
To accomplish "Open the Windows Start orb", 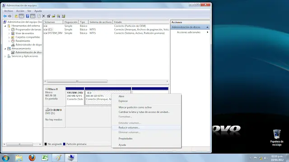I will [6, 158].
